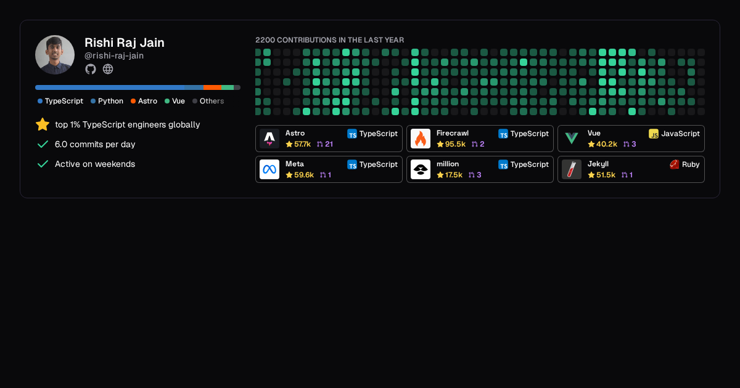Screen dimensions: 740x388
Task: Click the 57.7k star count
Action: click(x=303, y=144)
